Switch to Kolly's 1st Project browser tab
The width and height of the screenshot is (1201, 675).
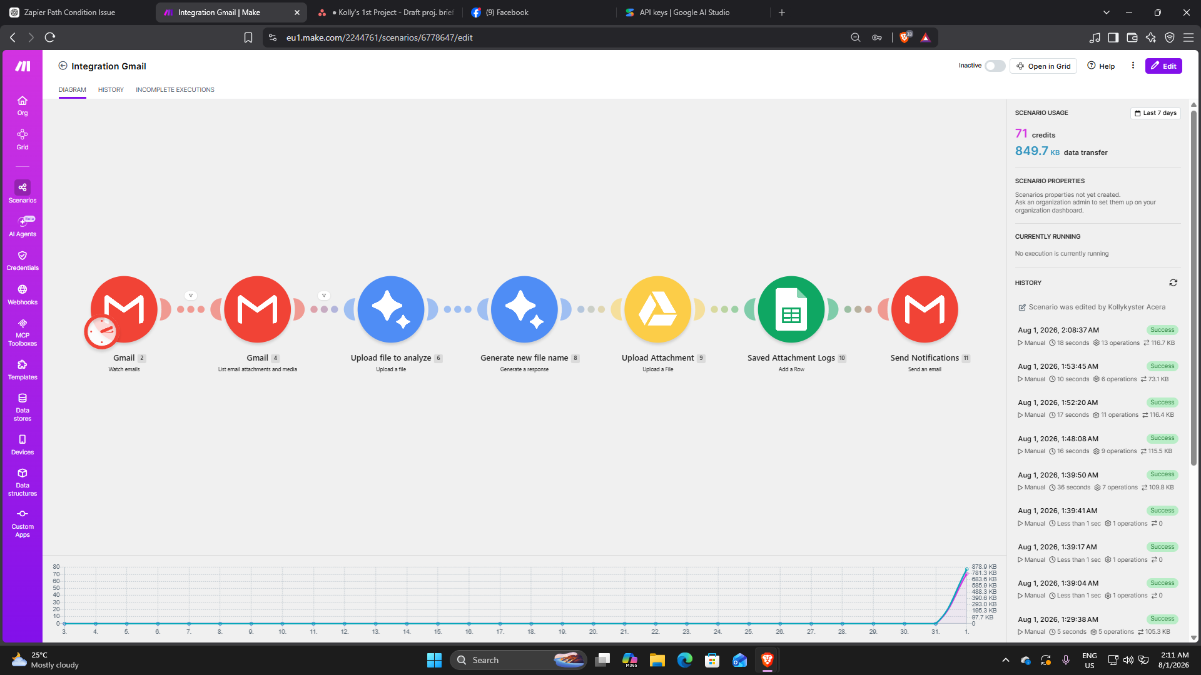coord(386,12)
